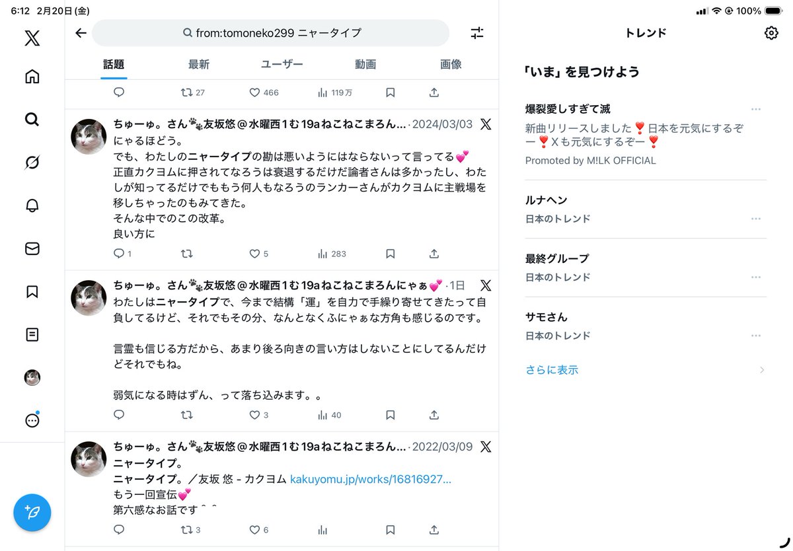Open more menu for promoted 爆裂愛しすぎて滅
This screenshot has width=793, height=551.
[756, 109]
